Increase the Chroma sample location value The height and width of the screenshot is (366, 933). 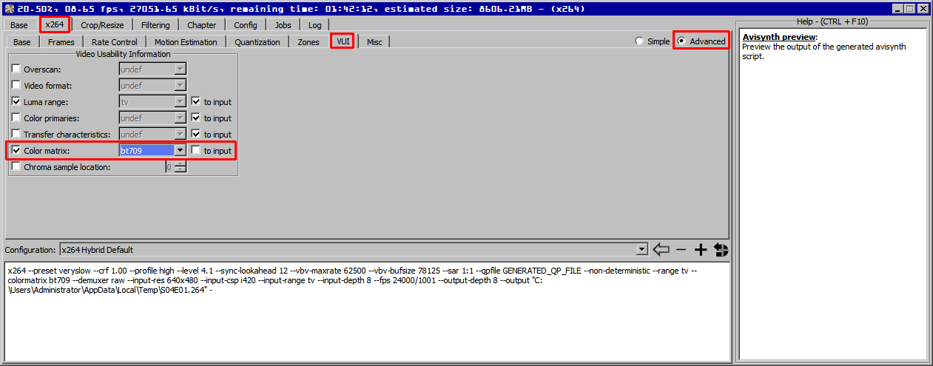point(179,163)
